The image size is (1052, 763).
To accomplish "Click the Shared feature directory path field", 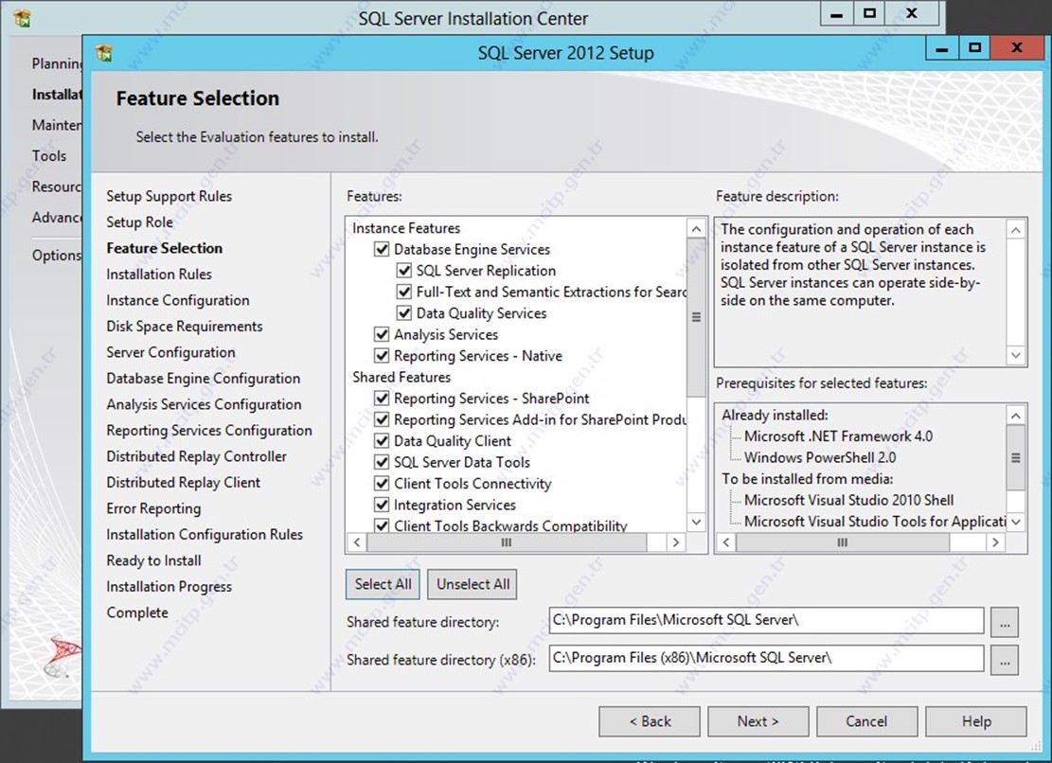I will click(766, 620).
